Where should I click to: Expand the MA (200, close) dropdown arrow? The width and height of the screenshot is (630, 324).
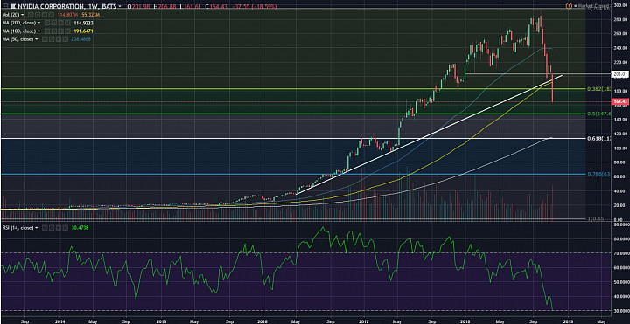(x=38, y=24)
